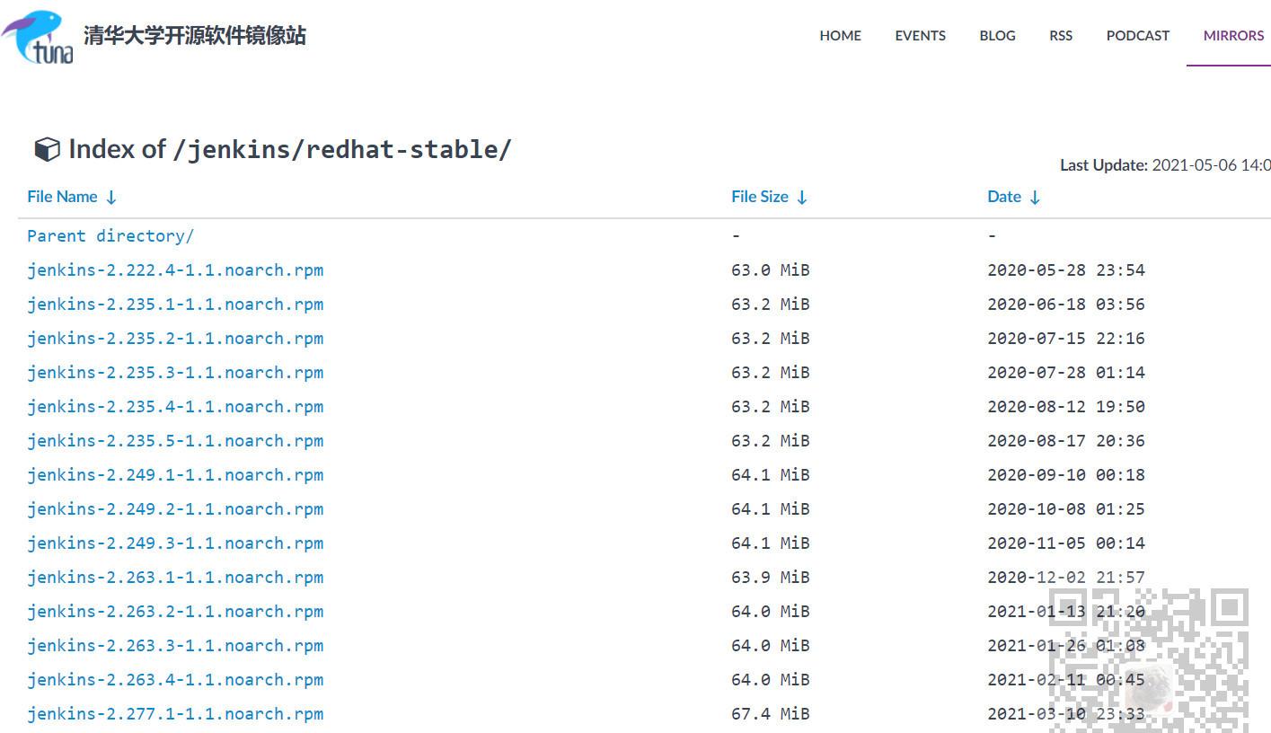The height and width of the screenshot is (733, 1271).
Task: Select the MIRRORS nav tab
Action: [x=1233, y=36]
